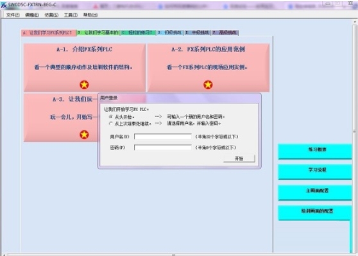Screen dimensions: 358x256
Task: Click the 密码 input field
Action: pyautogui.click(x=163, y=148)
